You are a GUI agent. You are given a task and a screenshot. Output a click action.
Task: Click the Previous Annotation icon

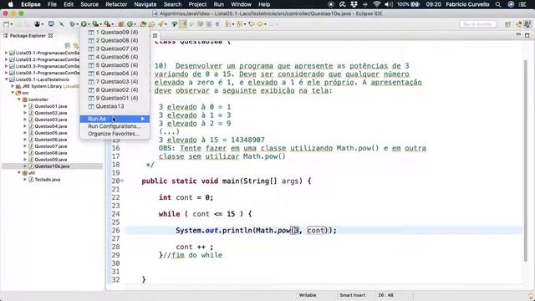[239, 24]
